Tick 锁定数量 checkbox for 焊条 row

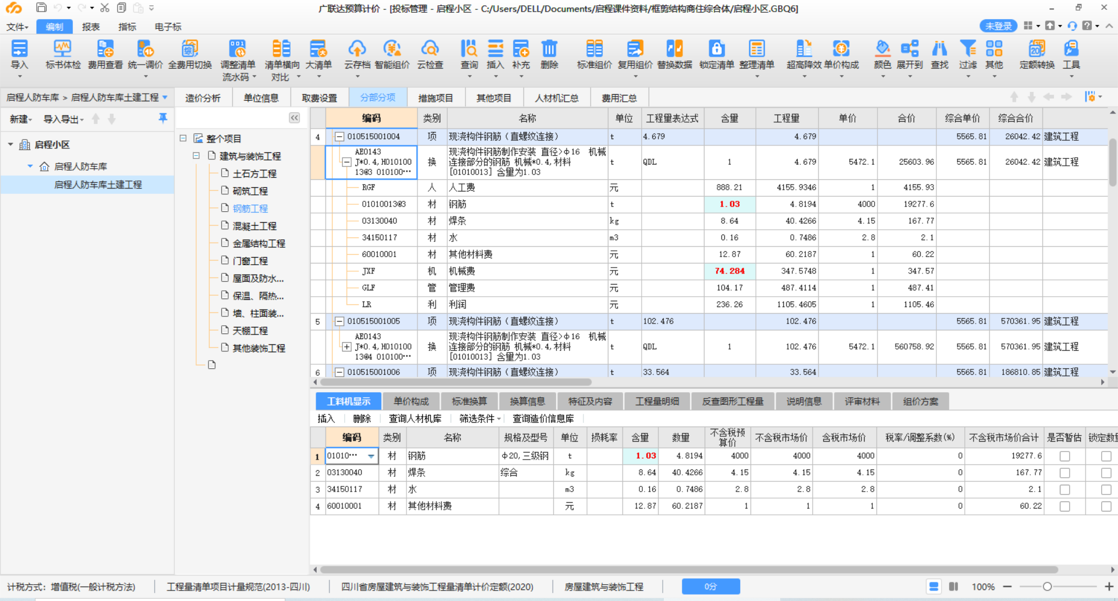pyautogui.click(x=1106, y=473)
